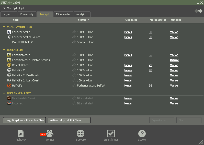
Task: Open Nyheter news icon
Action: [x=21, y=134]
